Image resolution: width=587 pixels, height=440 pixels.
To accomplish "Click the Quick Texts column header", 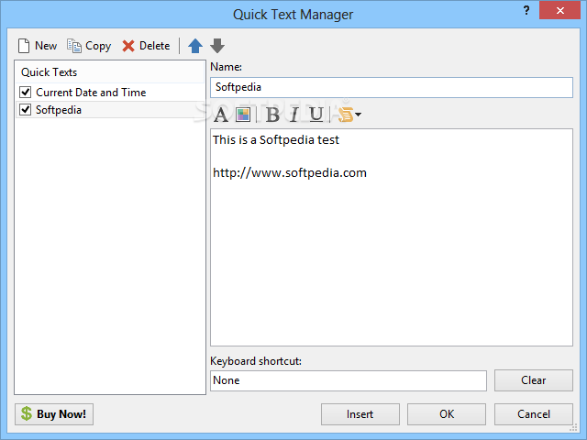I will pos(110,71).
